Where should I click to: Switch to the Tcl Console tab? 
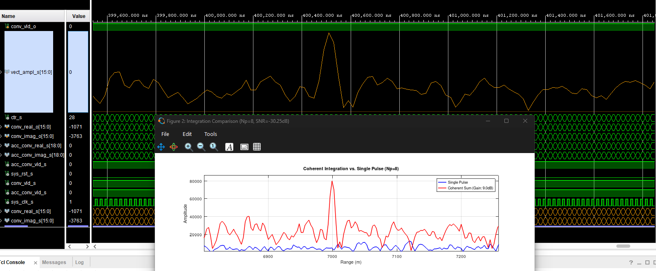[x=13, y=262]
